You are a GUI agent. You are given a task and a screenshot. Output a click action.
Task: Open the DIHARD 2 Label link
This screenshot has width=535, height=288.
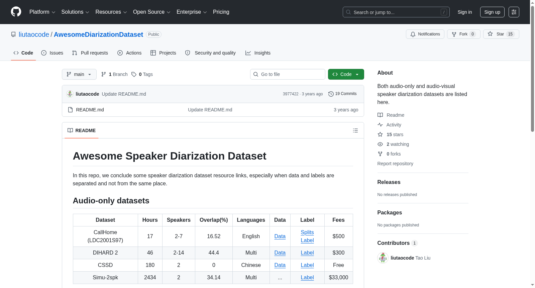(307, 253)
